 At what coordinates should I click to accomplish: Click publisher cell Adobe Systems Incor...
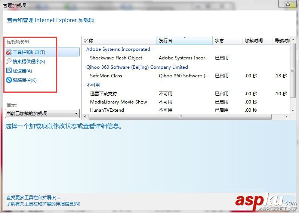pyautogui.click(x=184, y=58)
